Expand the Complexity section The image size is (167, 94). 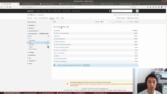pyautogui.click(x=32, y=61)
